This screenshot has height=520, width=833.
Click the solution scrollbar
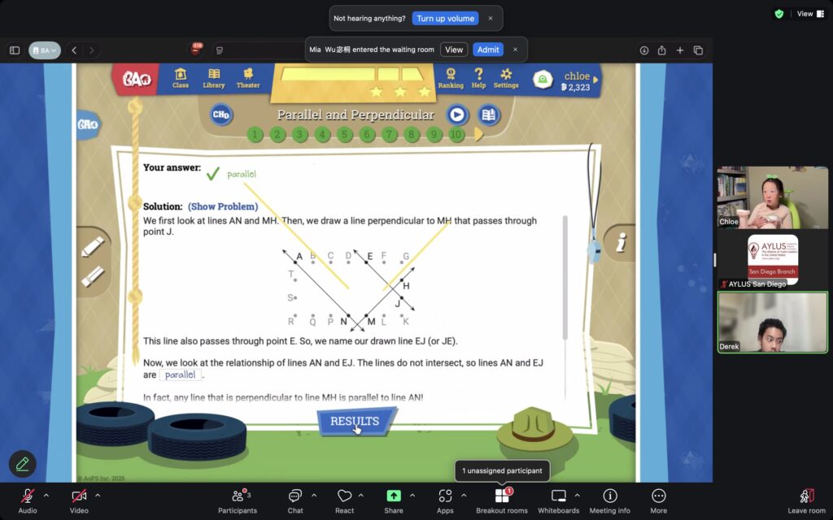564,276
